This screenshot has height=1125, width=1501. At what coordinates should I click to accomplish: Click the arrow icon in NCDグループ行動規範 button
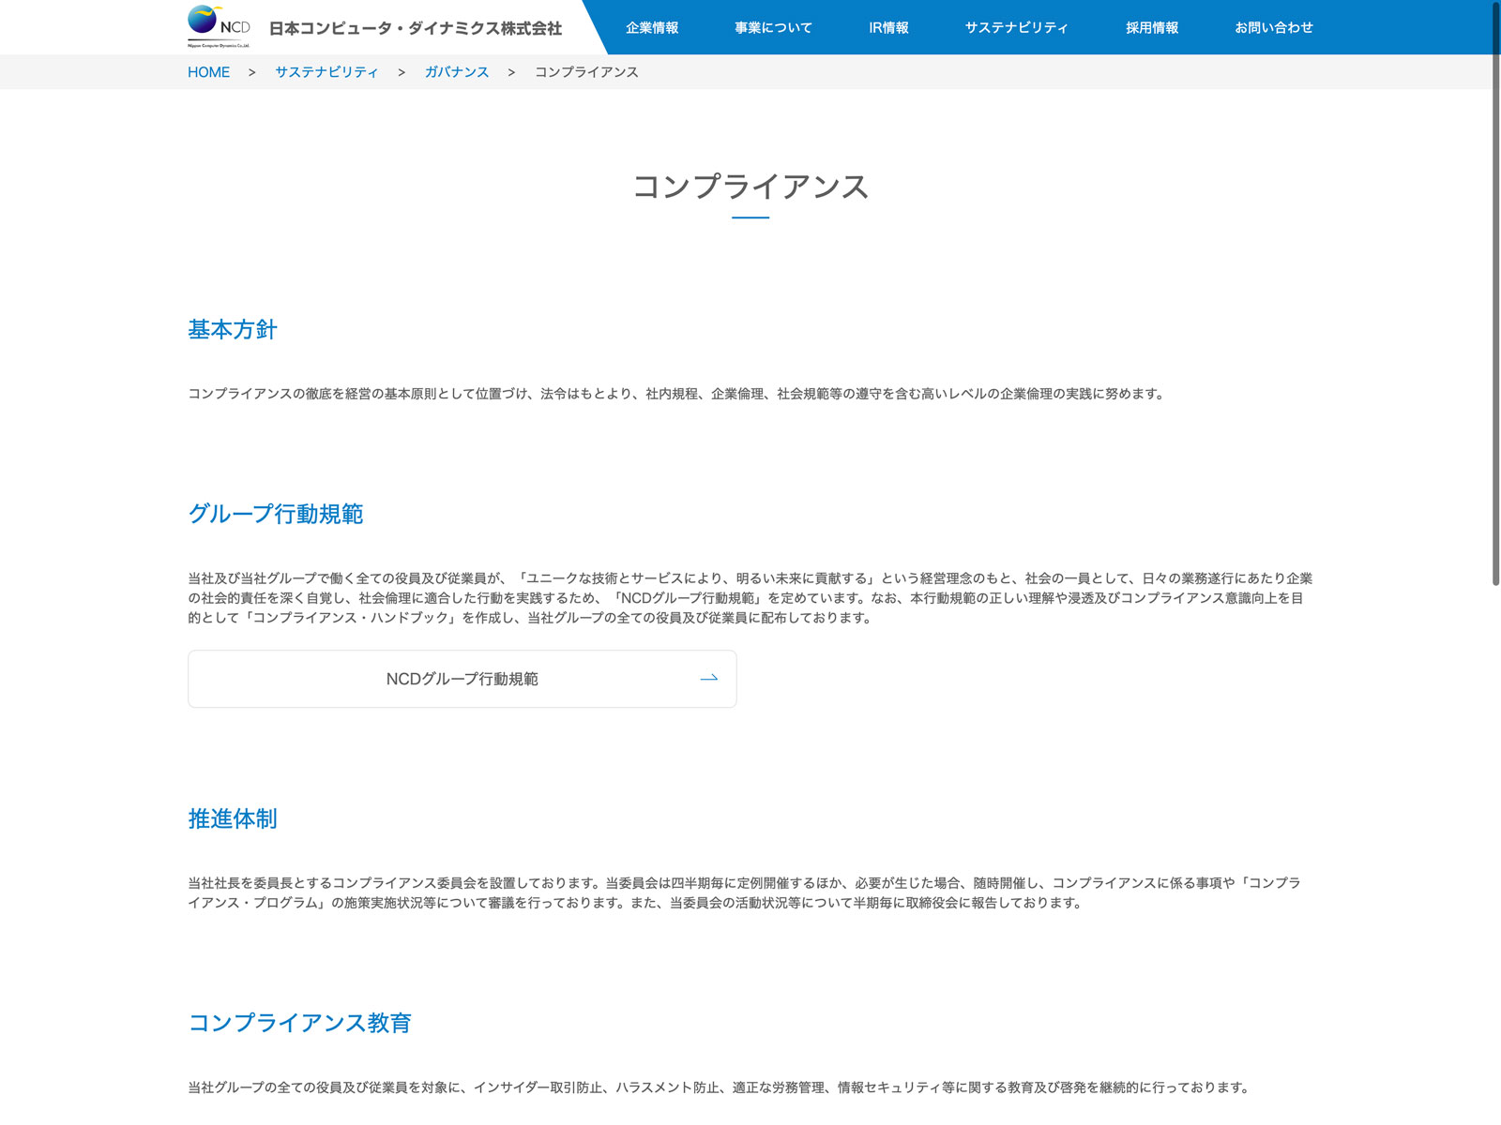709,678
